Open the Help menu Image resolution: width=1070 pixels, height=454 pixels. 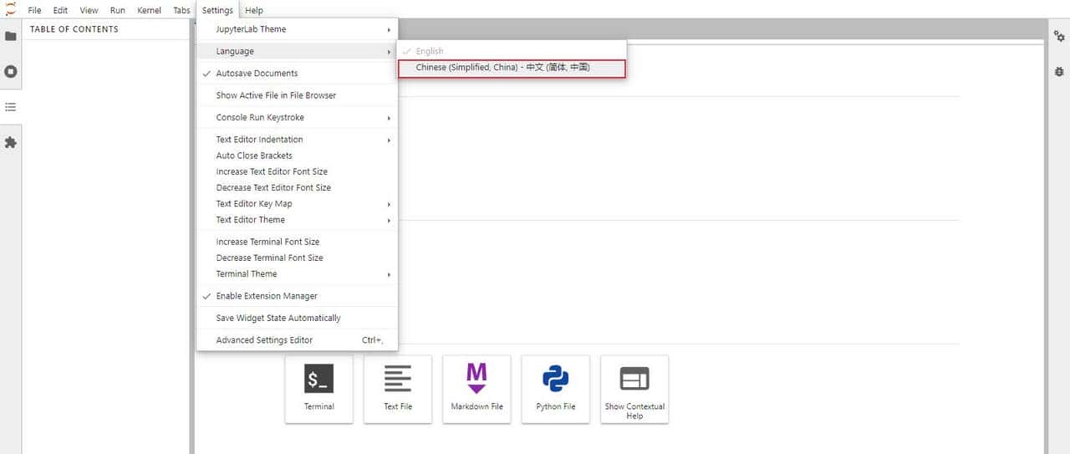pyautogui.click(x=254, y=10)
